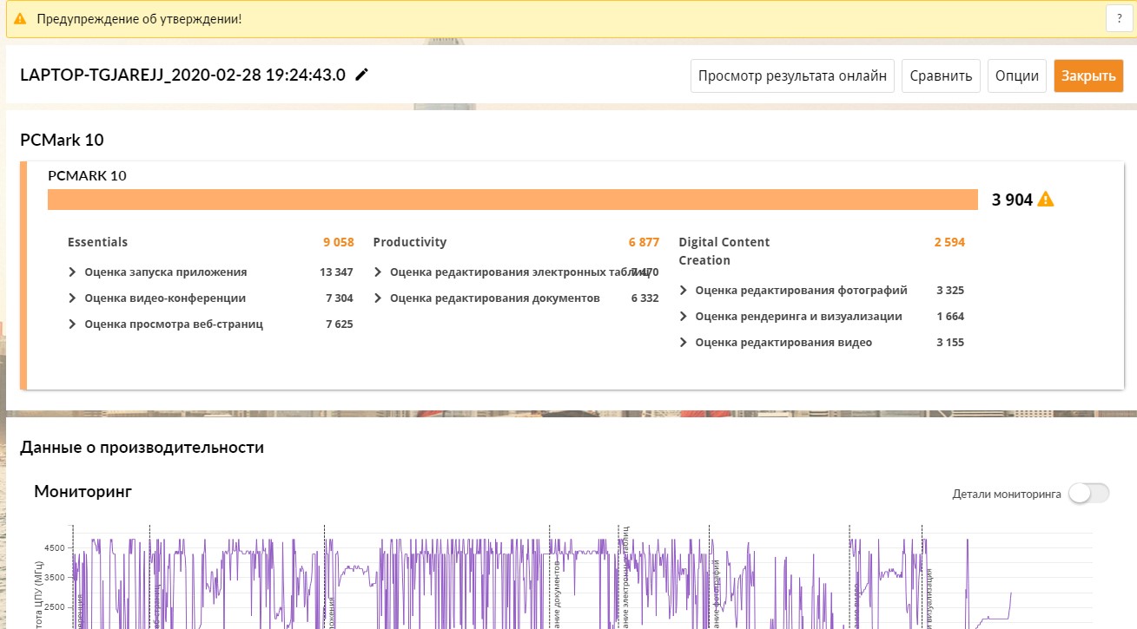Screen dimensions: 1137x629
Task: Expand Оценка редактирования фотографий
Action: 684,291
